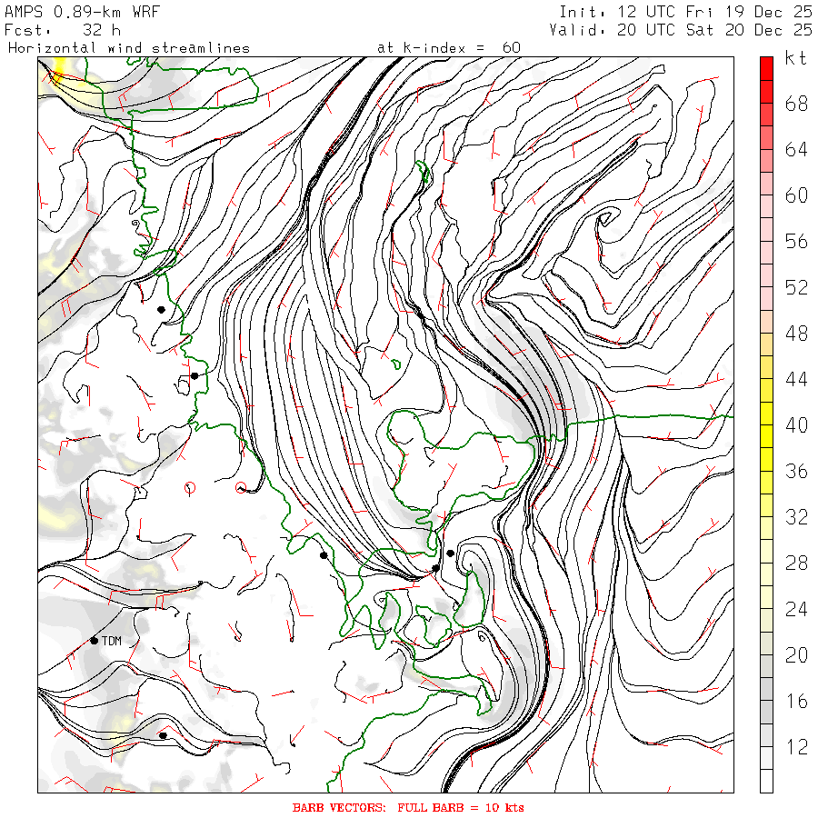Image resolution: width=818 pixels, height=818 pixels.
Task: Click the 'AMPS 0.89-km WRF' title text
Action: (x=82, y=12)
